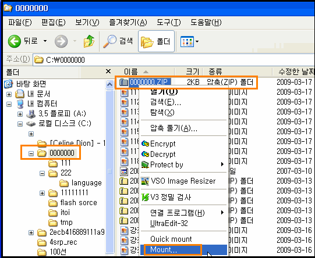Toggle the Folders pane button
315x258 pixels.
[156, 41]
